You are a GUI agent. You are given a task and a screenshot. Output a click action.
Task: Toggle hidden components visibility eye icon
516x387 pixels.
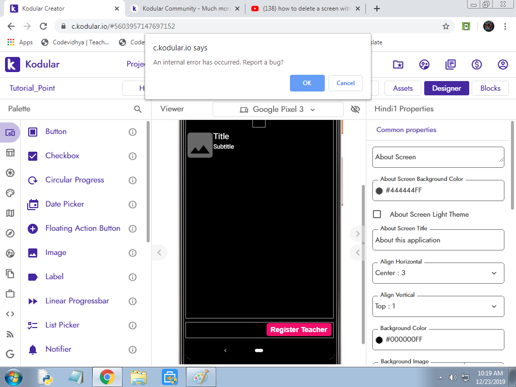(x=355, y=109)
